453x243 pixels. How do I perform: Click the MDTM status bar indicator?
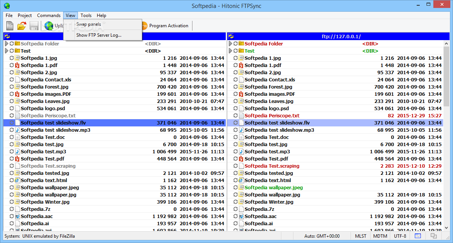coord(380,236)
